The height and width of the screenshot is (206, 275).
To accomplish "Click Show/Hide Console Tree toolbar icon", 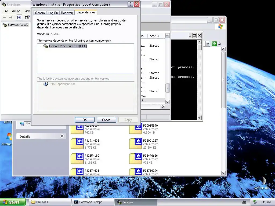I will pyautogui.click(x=19, y=17).
